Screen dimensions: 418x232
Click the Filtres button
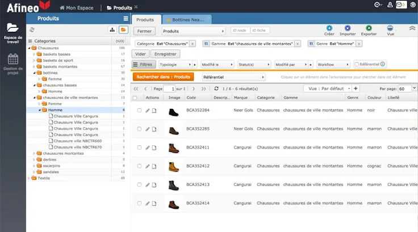(x=143, y=65)
